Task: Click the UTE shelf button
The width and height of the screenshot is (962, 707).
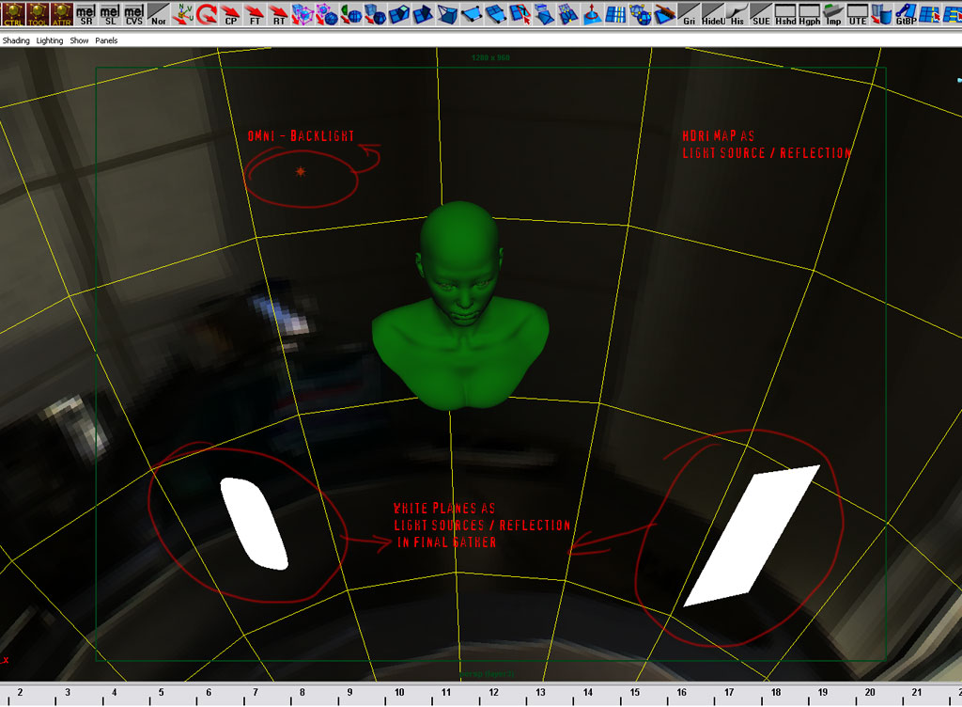Action: pyautogui.click(x=858, y=13)
